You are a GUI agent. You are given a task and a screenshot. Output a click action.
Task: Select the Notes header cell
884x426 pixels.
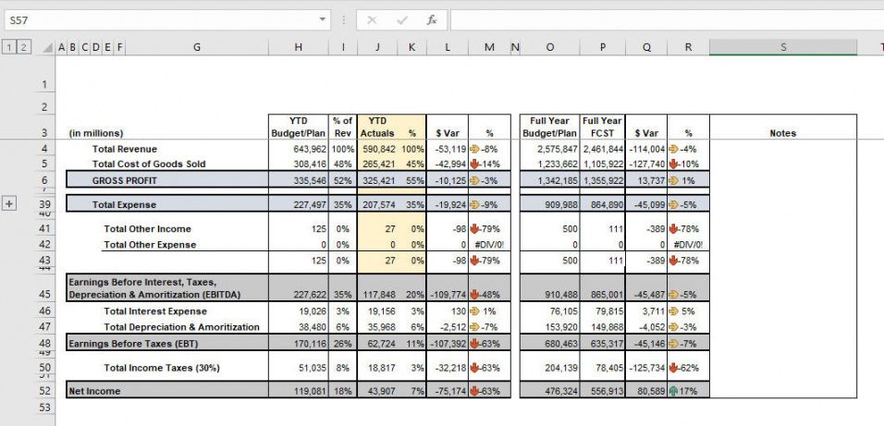(x=783, y=133)
